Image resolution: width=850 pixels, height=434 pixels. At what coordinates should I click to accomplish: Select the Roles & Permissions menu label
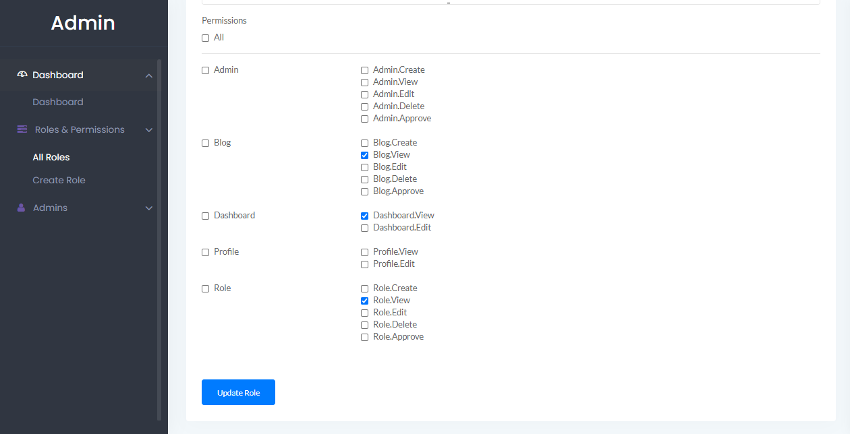(x=80, y=129)
